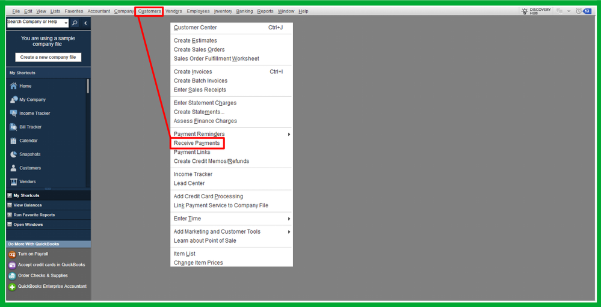
Task: Click QuickBooks Enterprise Accountant plus icon
Action: (12, 287)
